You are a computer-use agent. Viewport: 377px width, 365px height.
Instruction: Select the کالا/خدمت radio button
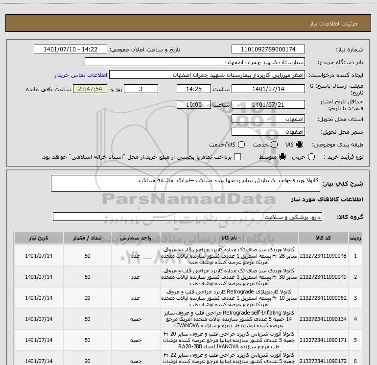tap(241, 145)
